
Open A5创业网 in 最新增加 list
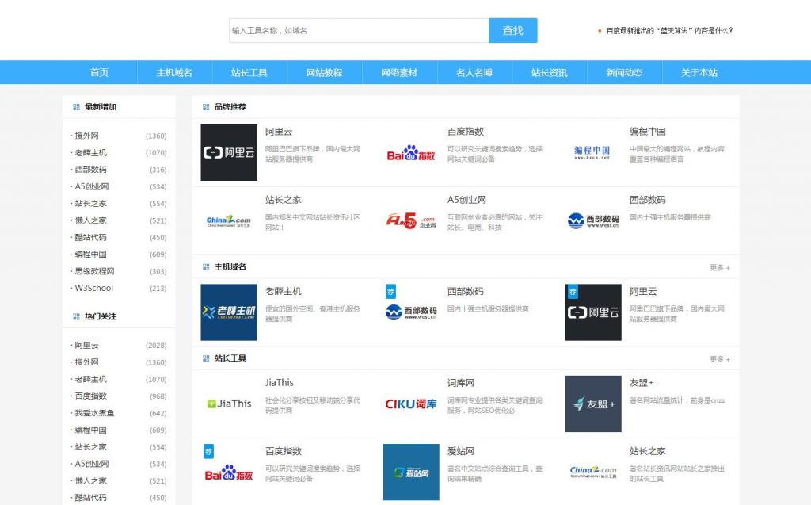click(x=92, y=186)
